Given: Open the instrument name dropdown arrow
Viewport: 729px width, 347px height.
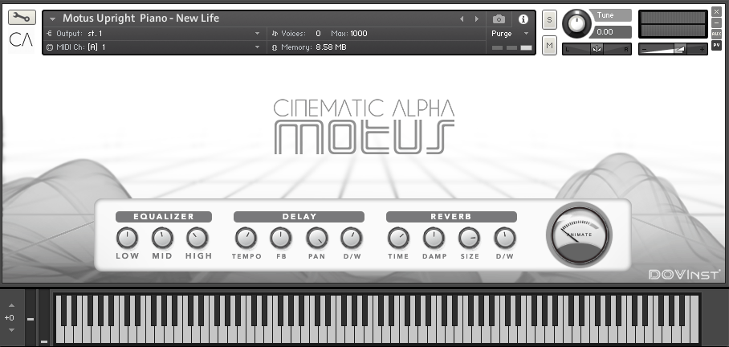Looking at the screenshot, I should [52, 19].
